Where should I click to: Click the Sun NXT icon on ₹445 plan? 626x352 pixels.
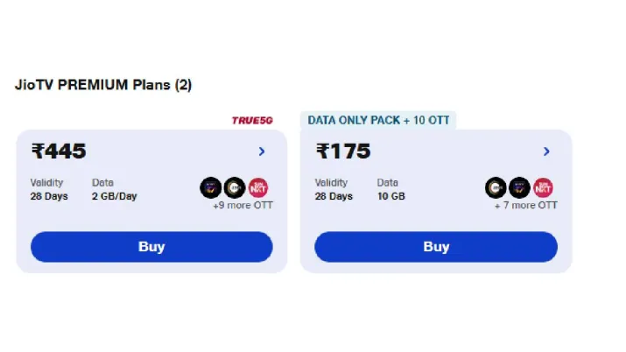(257, 187)
